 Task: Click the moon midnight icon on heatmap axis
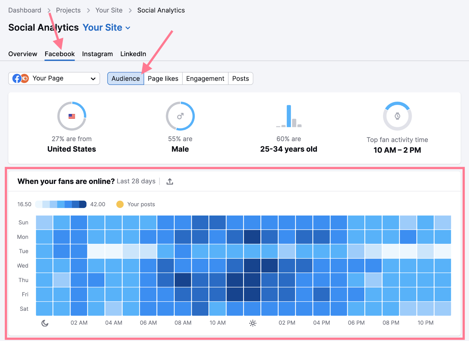45,323
